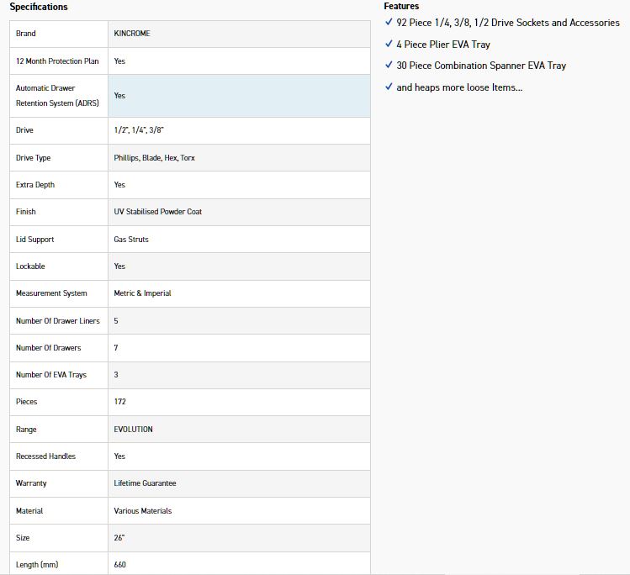Click the checkmark beside 30 Piece Combination Spanner
The width and height of the screenshot is (630, 575).
click(388, 66)
